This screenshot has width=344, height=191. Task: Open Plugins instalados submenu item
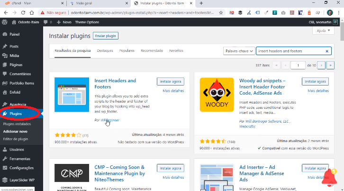[17, 124]
